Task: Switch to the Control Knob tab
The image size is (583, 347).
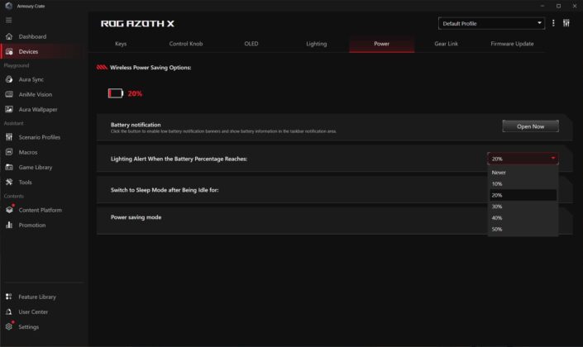Action: coord(186,44)
